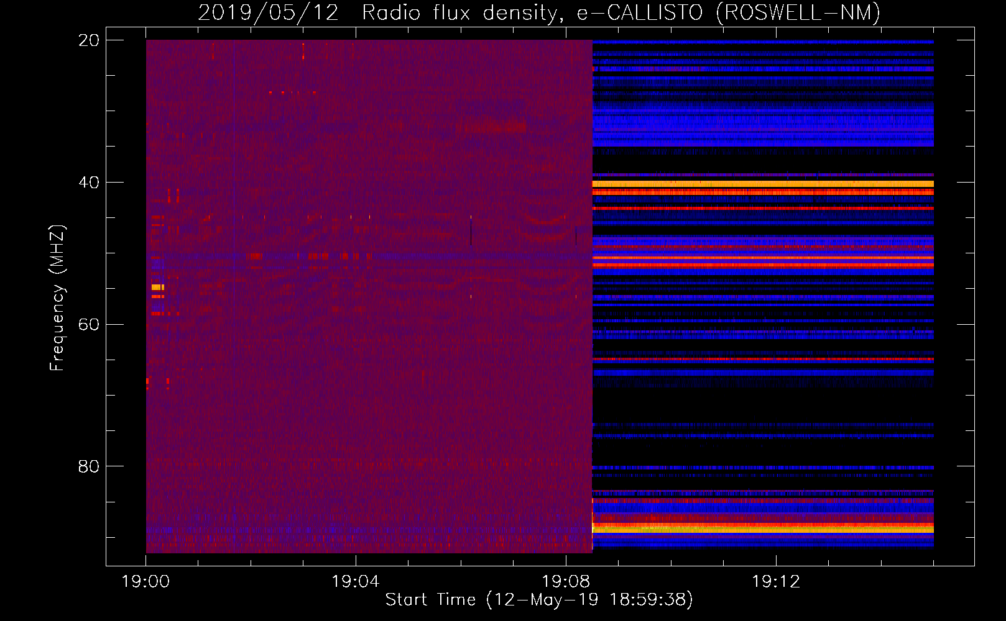This screenshot has height=621, width=1006.
Task: Click the orange spot near 55 MHz at 19:00
Action: point(158,287)
